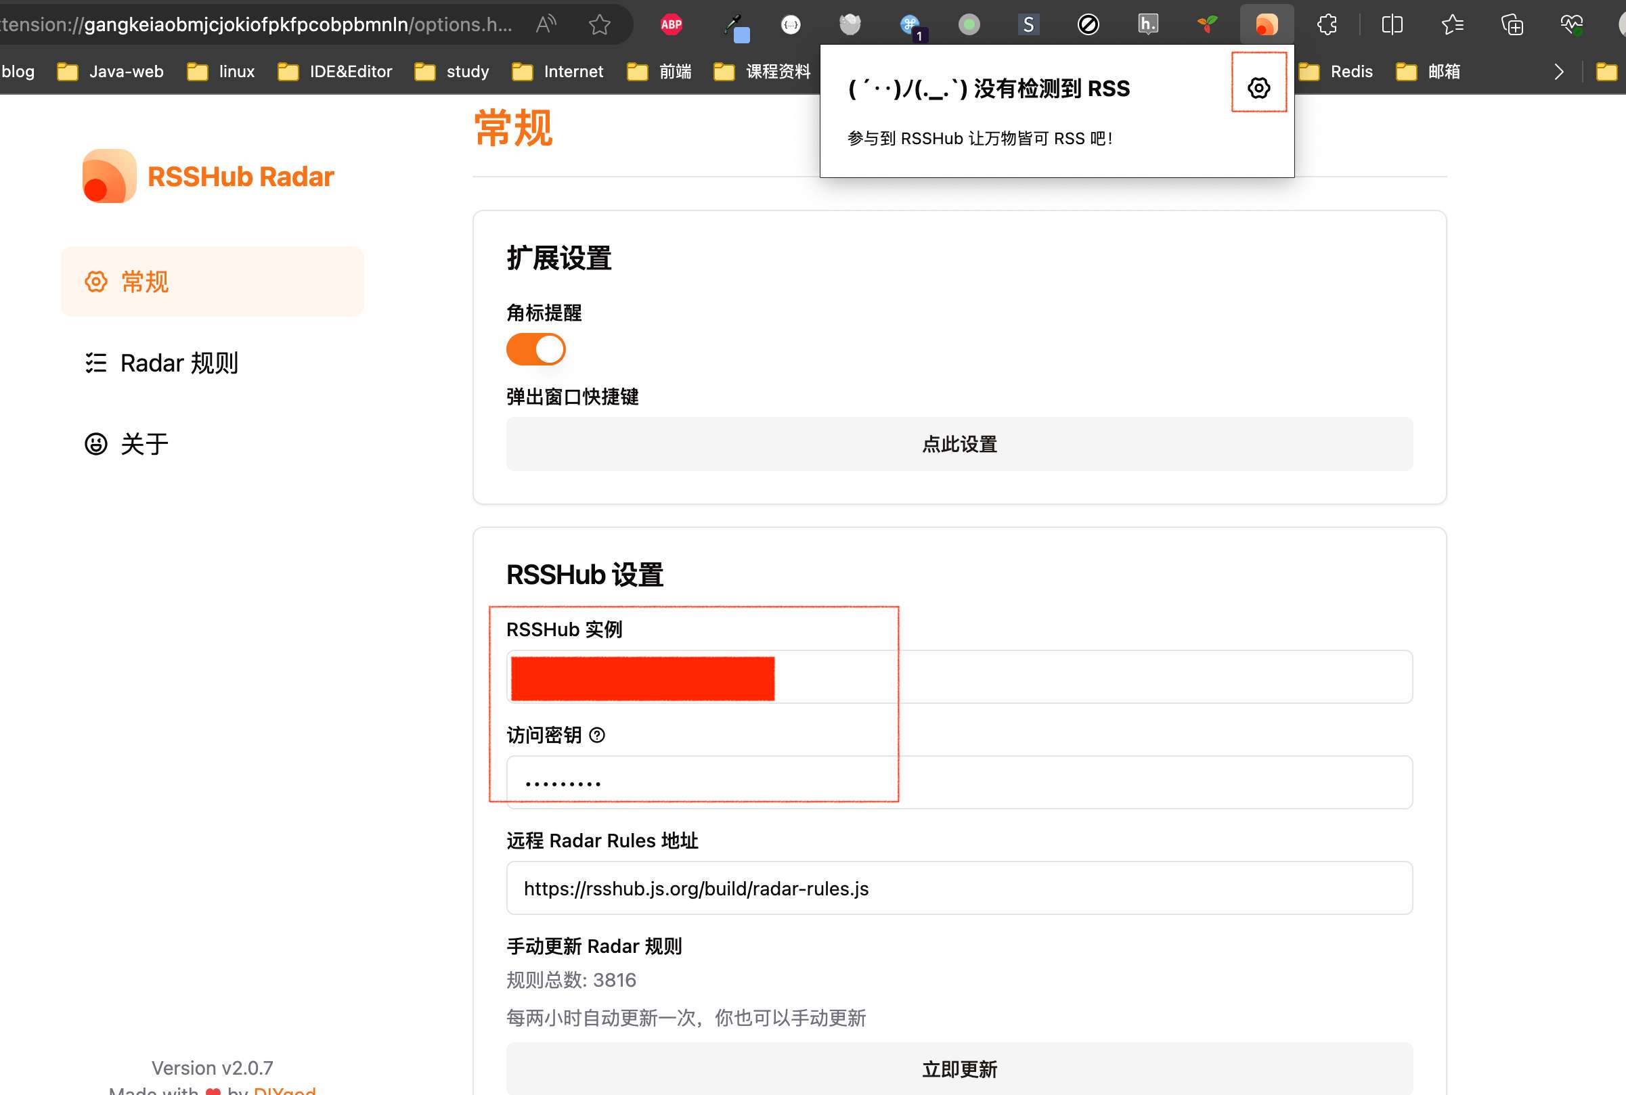Click the 点此设置 shortcut button

point(959,445)
